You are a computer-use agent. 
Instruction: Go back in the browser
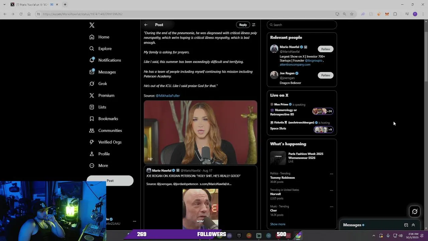[x=5, y=14]
